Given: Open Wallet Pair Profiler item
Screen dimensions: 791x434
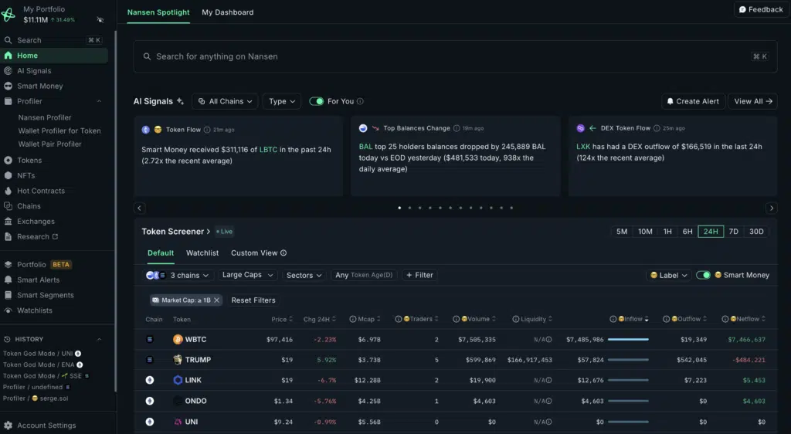Looking at the screenshot, I should coord(50,144).
